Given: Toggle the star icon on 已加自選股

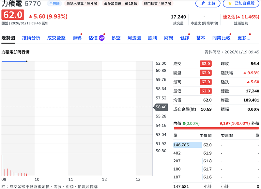Looking at the screenshot, I should tap(230, 4).
